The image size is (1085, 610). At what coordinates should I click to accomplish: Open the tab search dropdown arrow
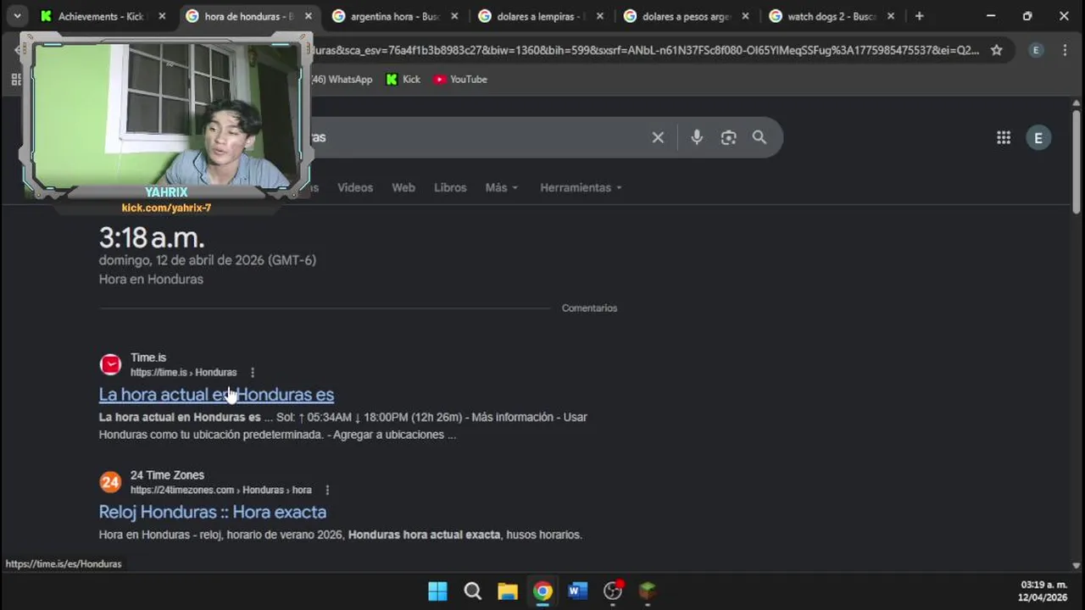coord(17,16)
